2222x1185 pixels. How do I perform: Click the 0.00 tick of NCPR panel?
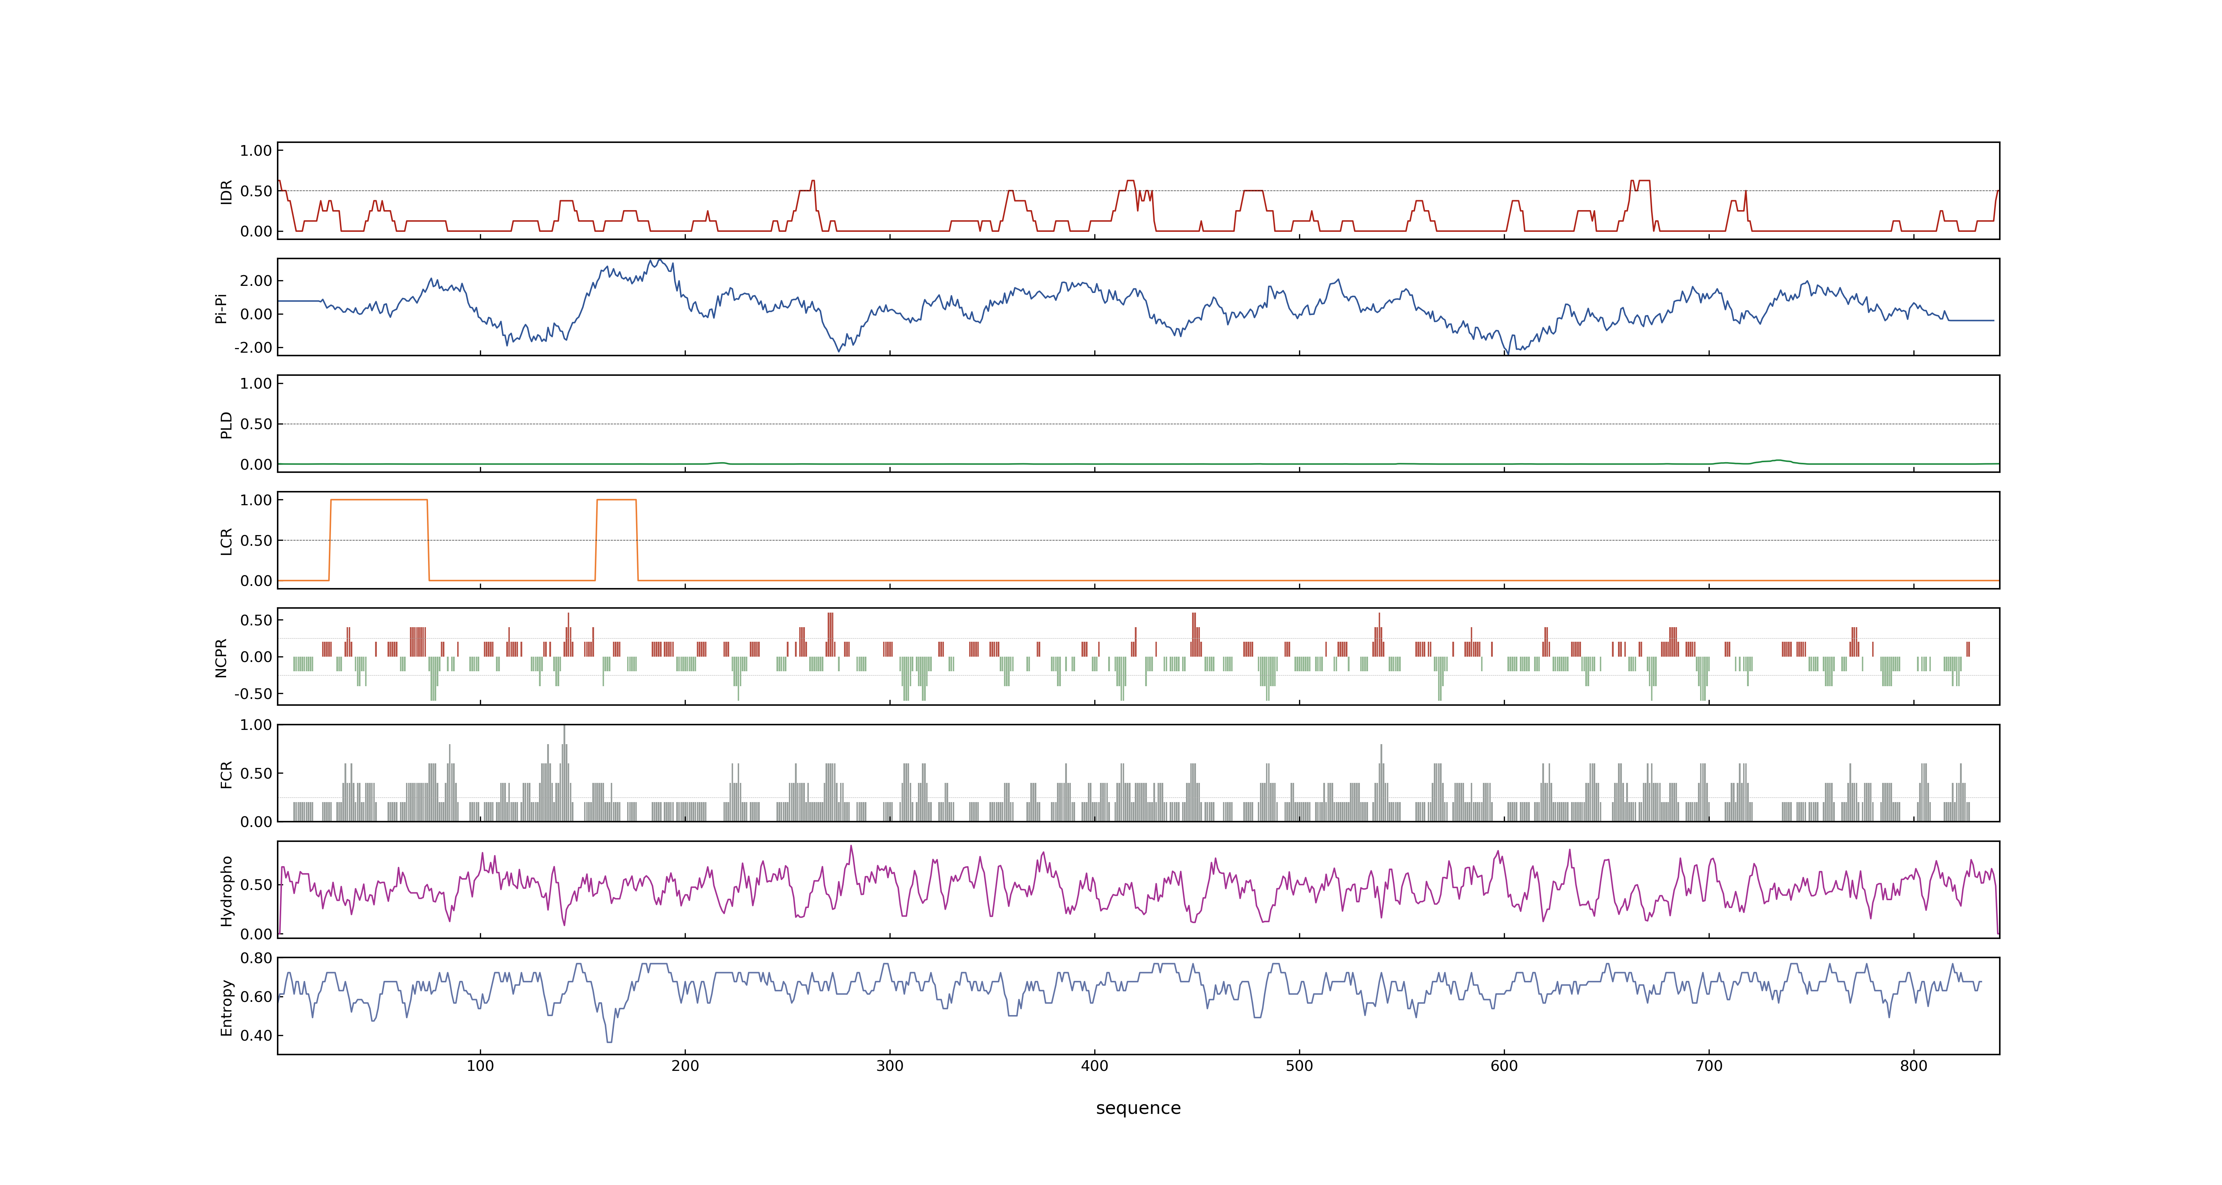256,657
